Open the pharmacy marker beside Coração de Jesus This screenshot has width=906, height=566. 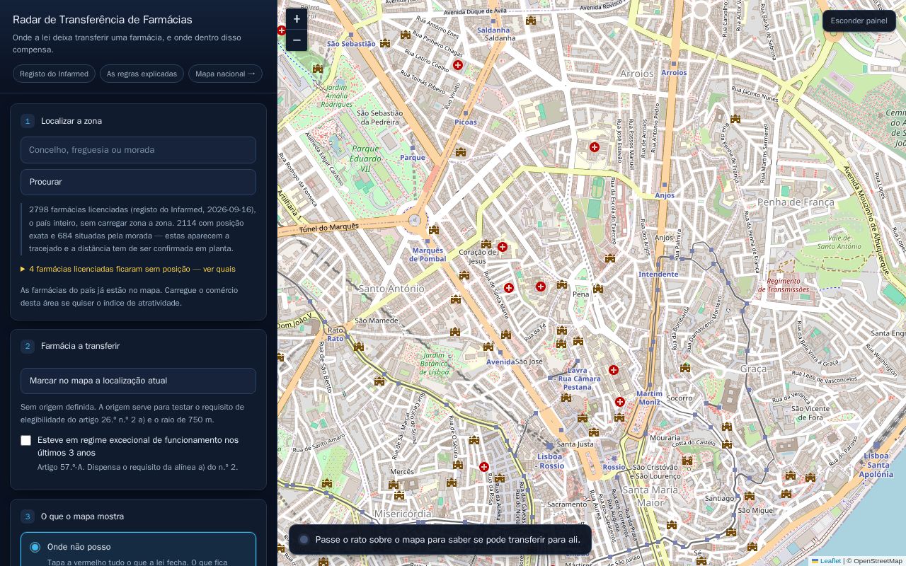point(503,247)
